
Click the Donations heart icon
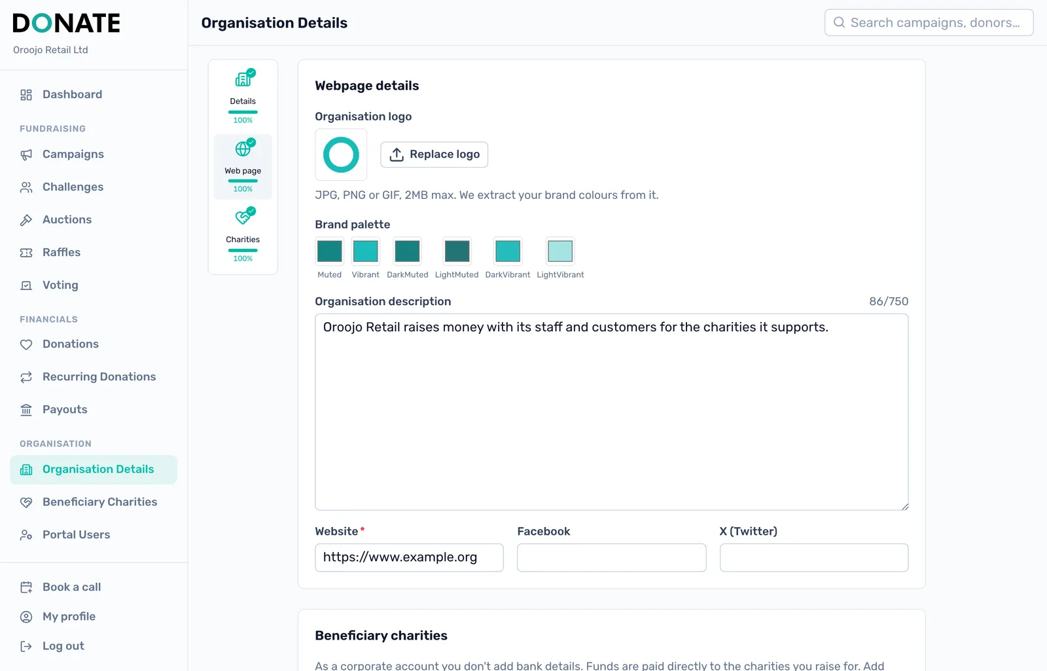(26, 344)
